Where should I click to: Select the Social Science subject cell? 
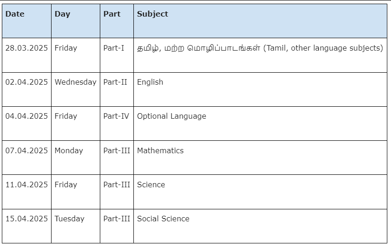point(260,226)
